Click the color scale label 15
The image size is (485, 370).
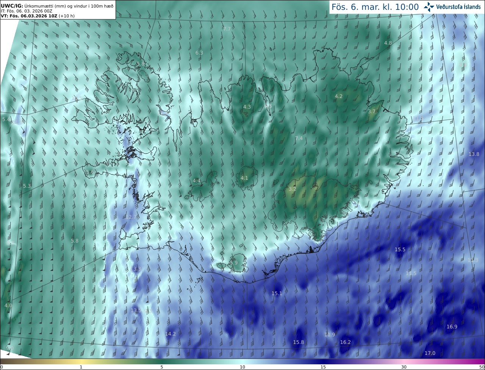[323, 367]
